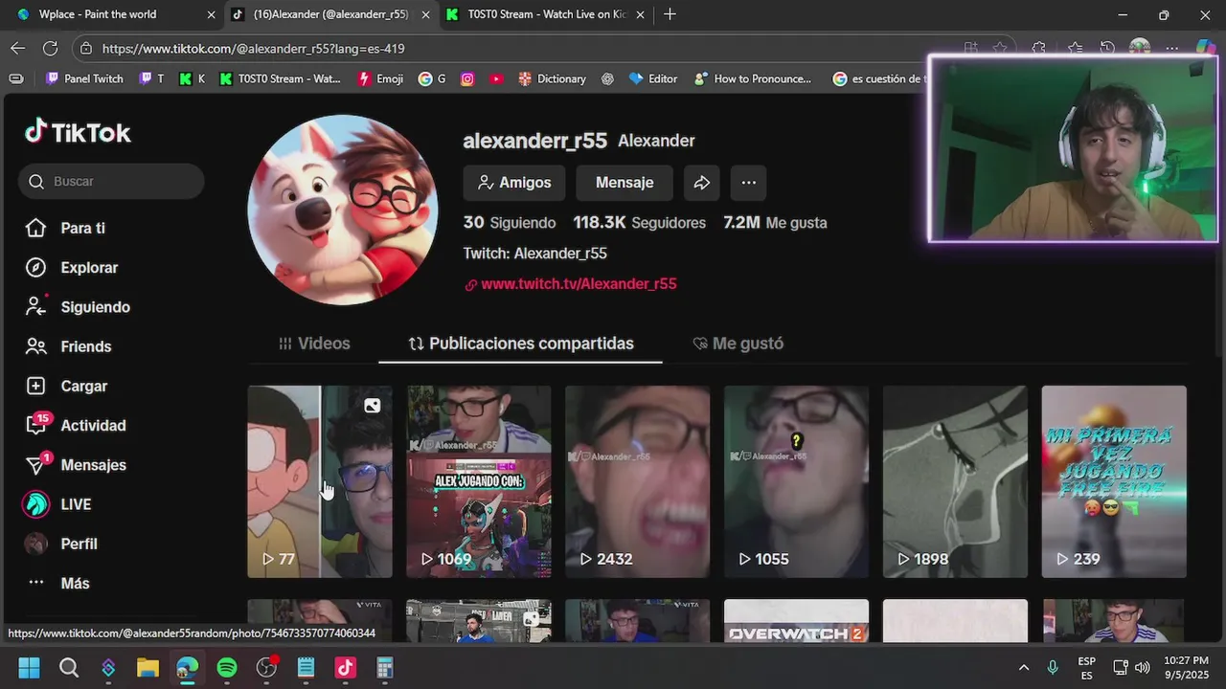
Task: Click the Mensaje button on profile
Action: click(624, 183)
